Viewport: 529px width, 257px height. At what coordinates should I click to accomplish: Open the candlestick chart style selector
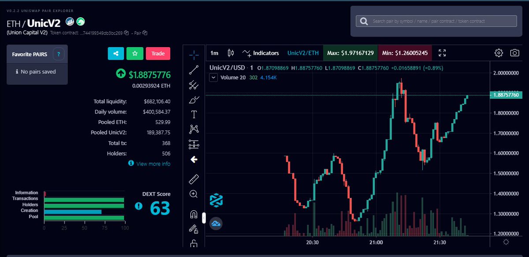click(x=230, y=53)
